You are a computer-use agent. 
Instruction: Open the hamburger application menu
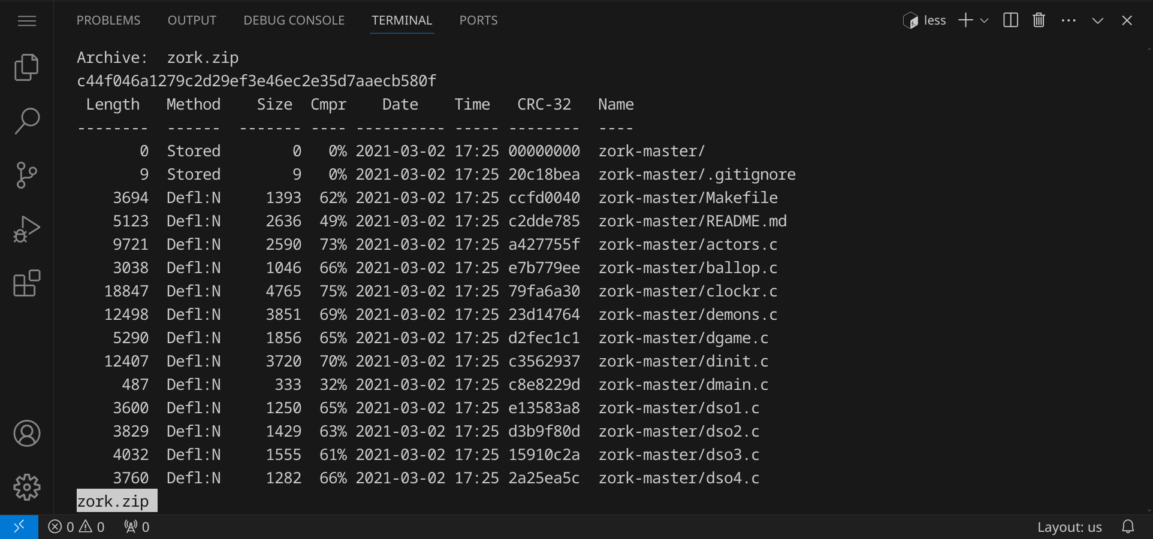click(26, 21)
